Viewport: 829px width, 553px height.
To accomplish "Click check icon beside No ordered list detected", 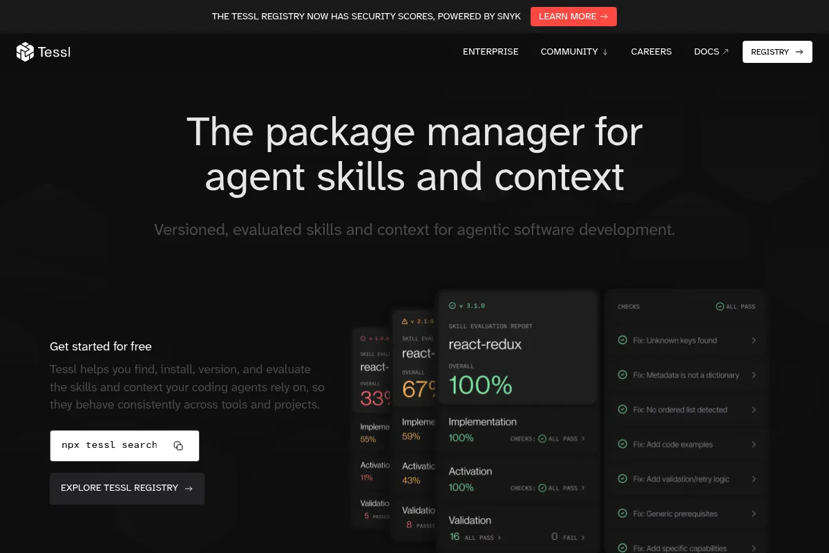I will 622,409.
